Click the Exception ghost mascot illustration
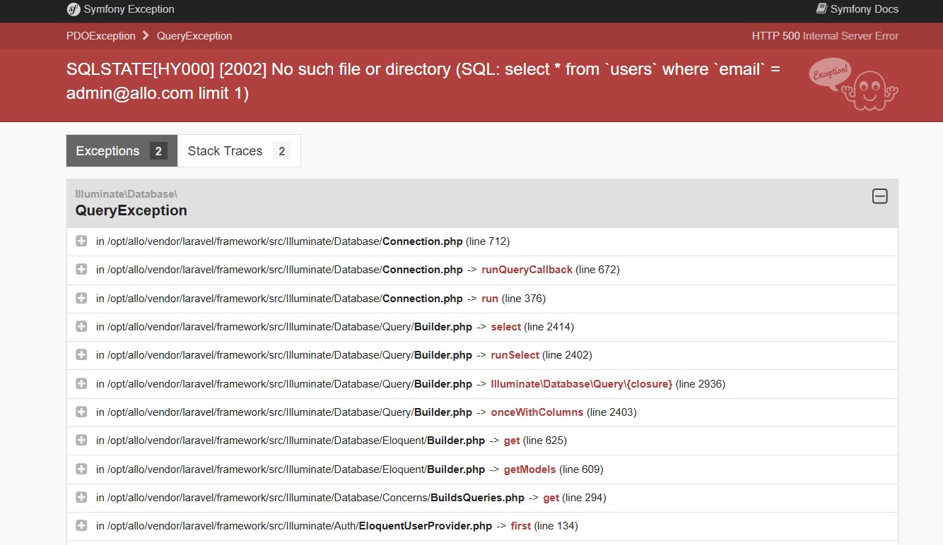Viewport: 943px width, 545px height. coord(854,84)
